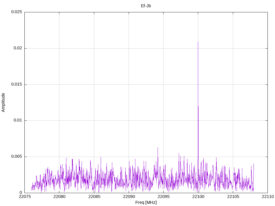The width and height of the screenshot is (275, 206).
Task: Click the secondary peak tip near 22094 MHz
Action: [158, 148]
